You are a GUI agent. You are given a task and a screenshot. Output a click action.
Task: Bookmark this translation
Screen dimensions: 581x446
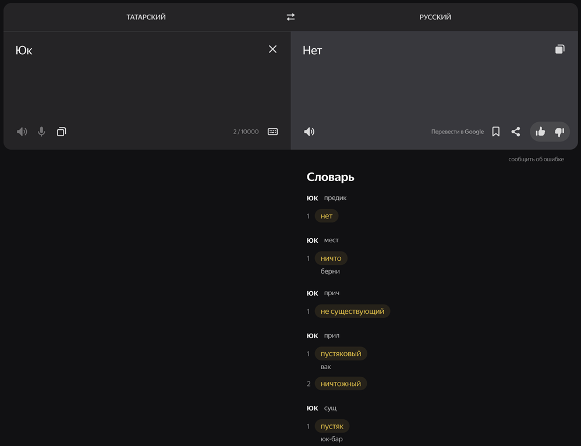click(x=496, y=132)
